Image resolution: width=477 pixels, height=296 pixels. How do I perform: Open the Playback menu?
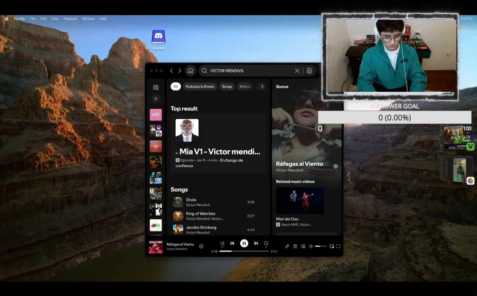pos(70,18)
